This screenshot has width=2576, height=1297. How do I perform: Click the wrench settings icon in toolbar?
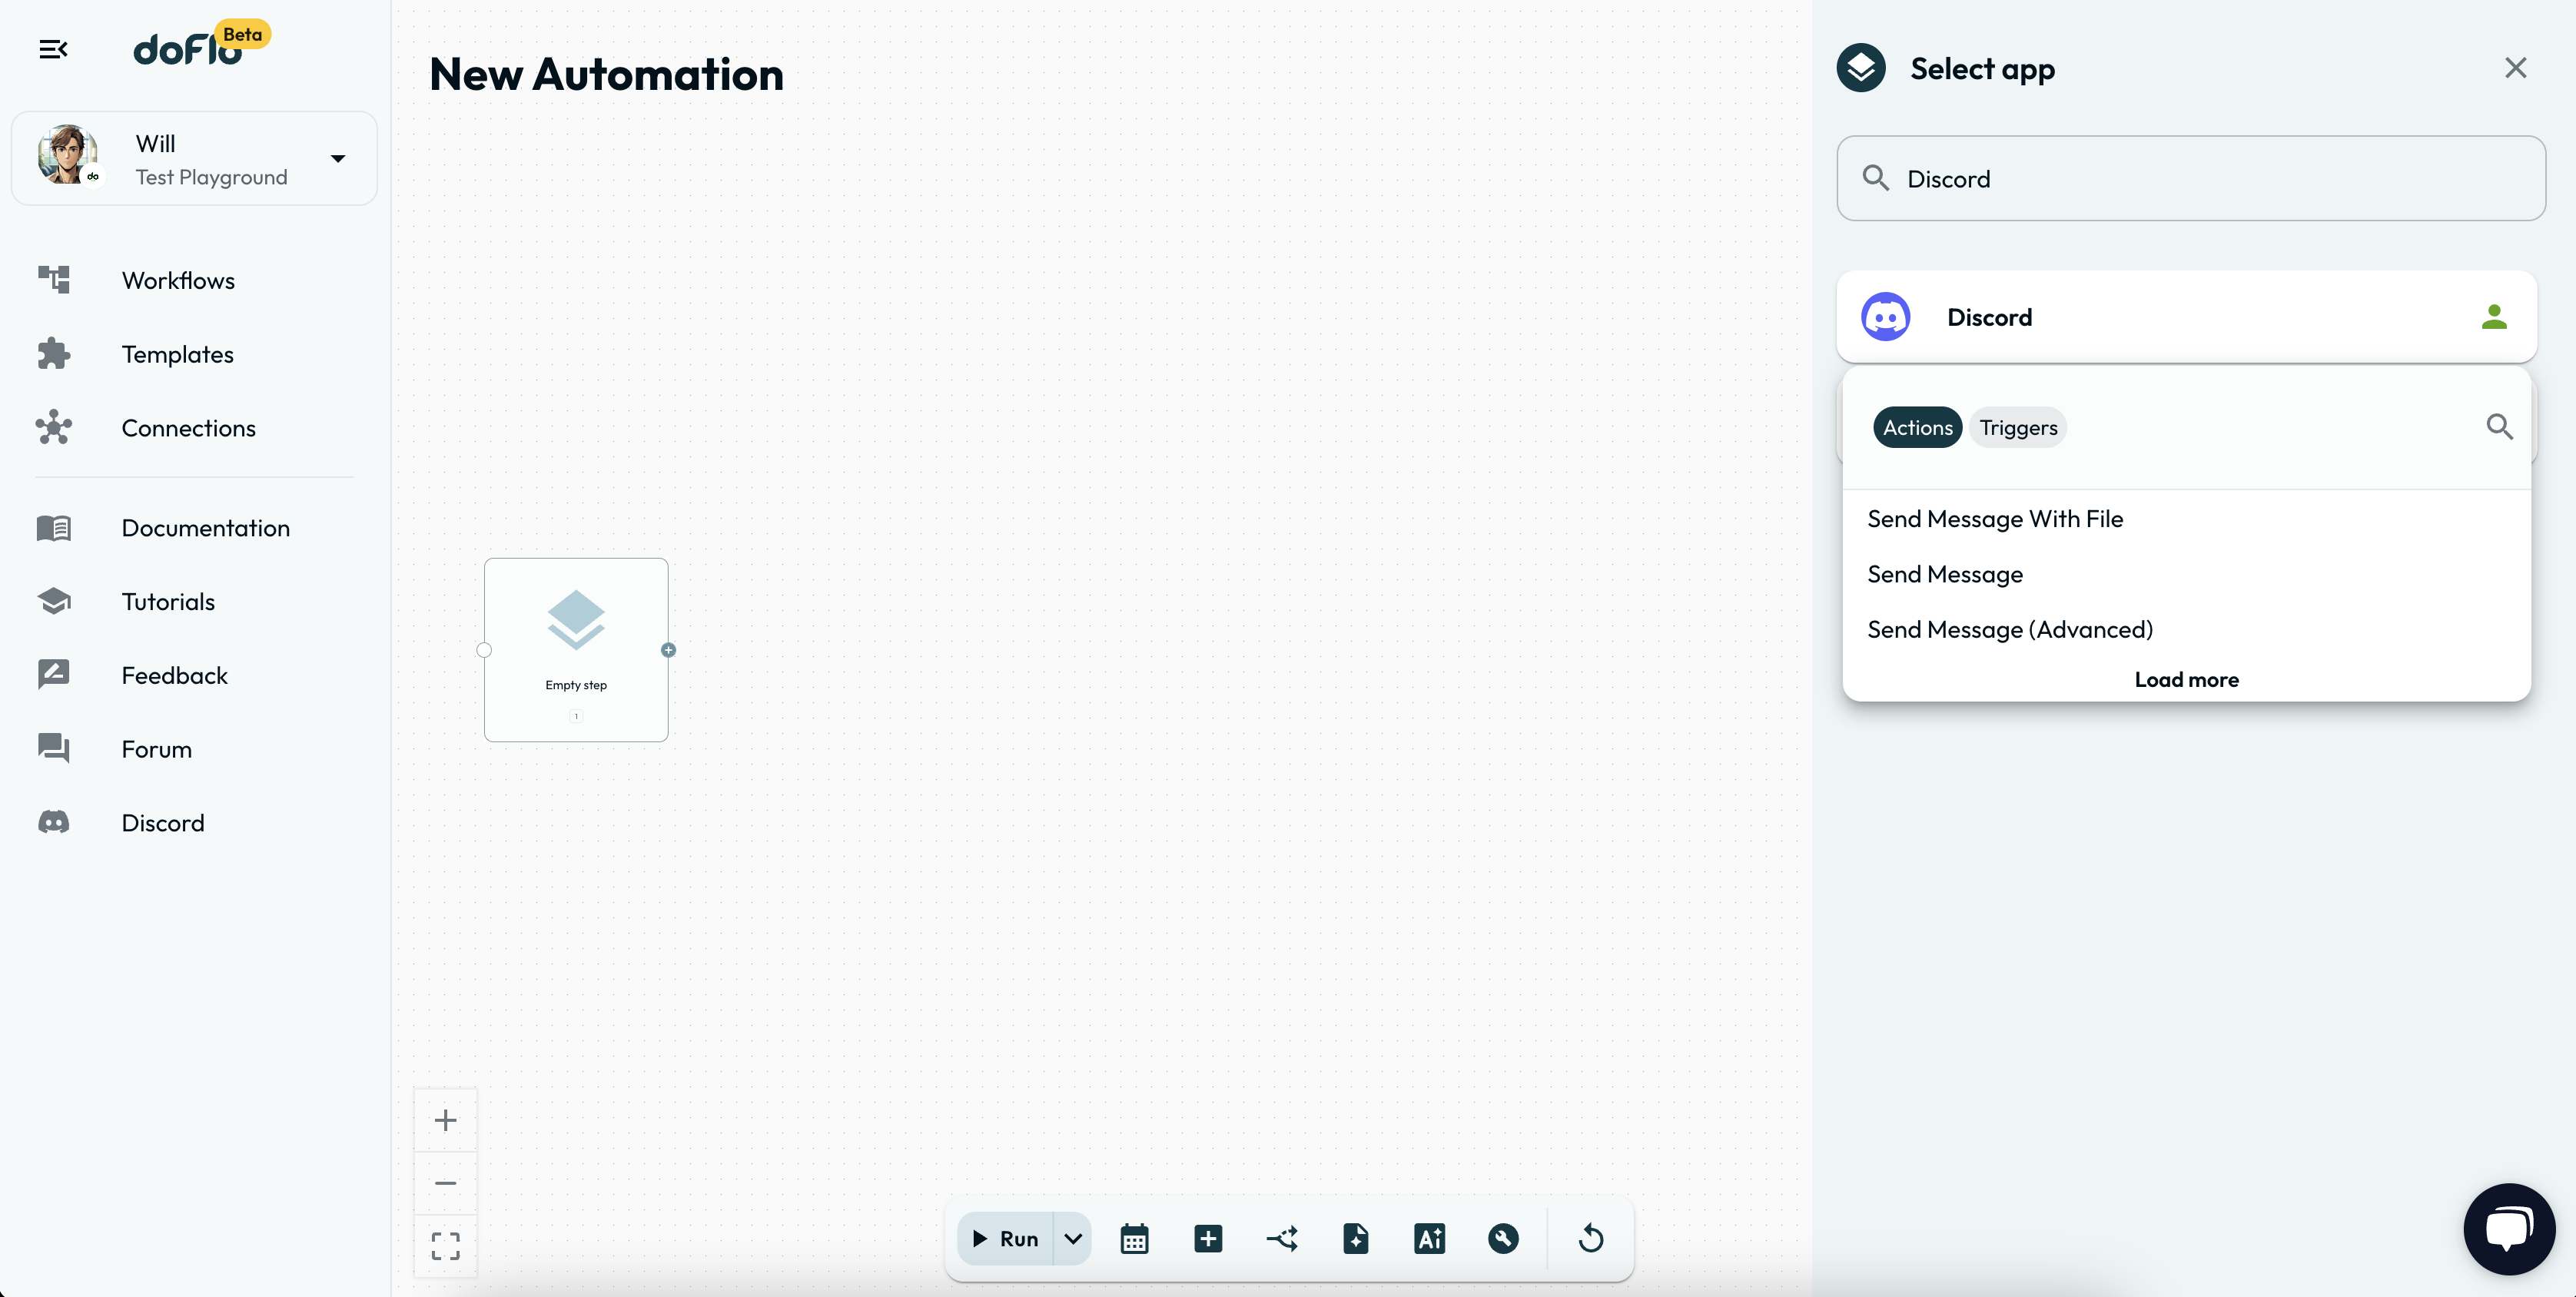click(x=1502, y=1238)
